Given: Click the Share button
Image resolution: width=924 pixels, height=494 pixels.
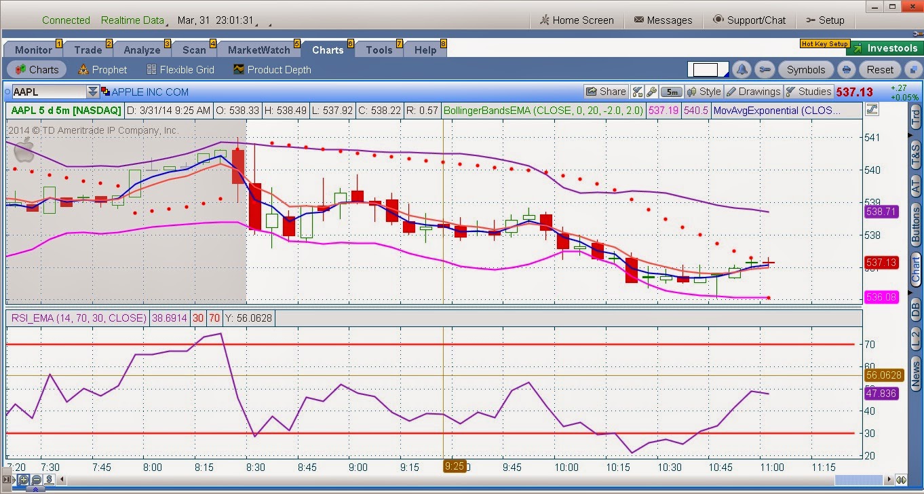Looking at the screenshot, I should coord(607,92).
